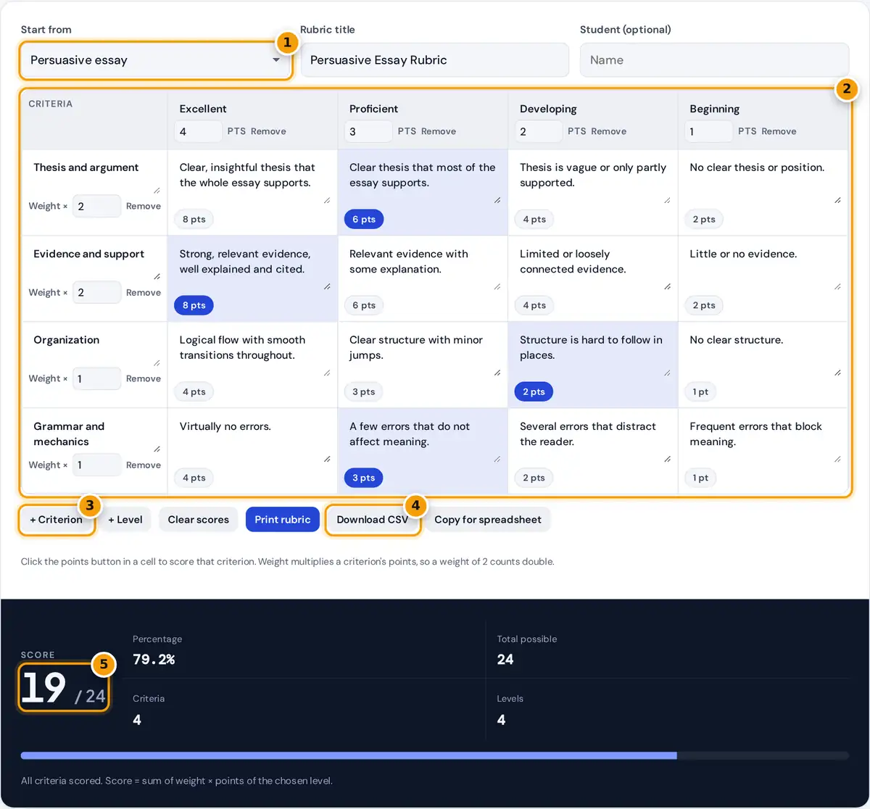
Task: Download the rubric as CSV
Action: click(x=373, y=519)
